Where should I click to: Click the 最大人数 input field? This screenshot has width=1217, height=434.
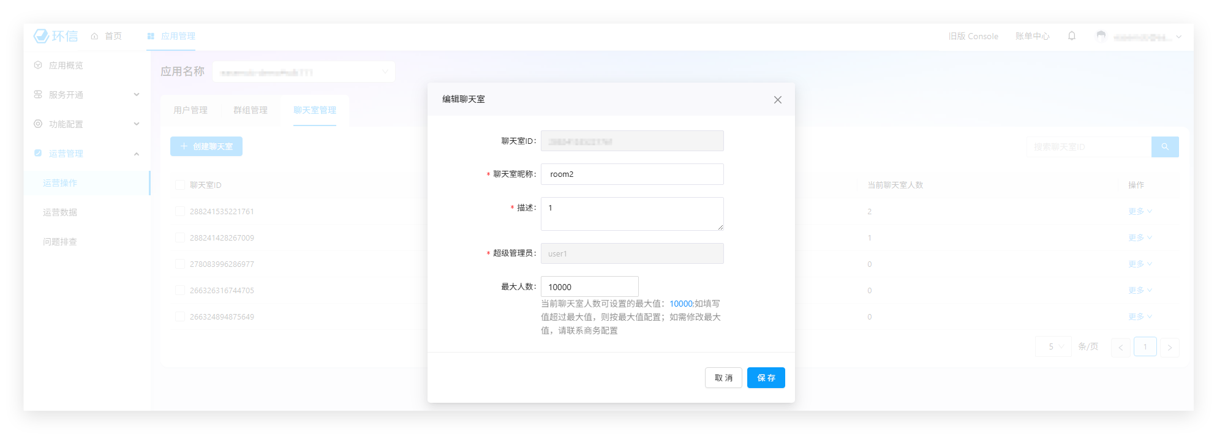(x=589, y=287)
